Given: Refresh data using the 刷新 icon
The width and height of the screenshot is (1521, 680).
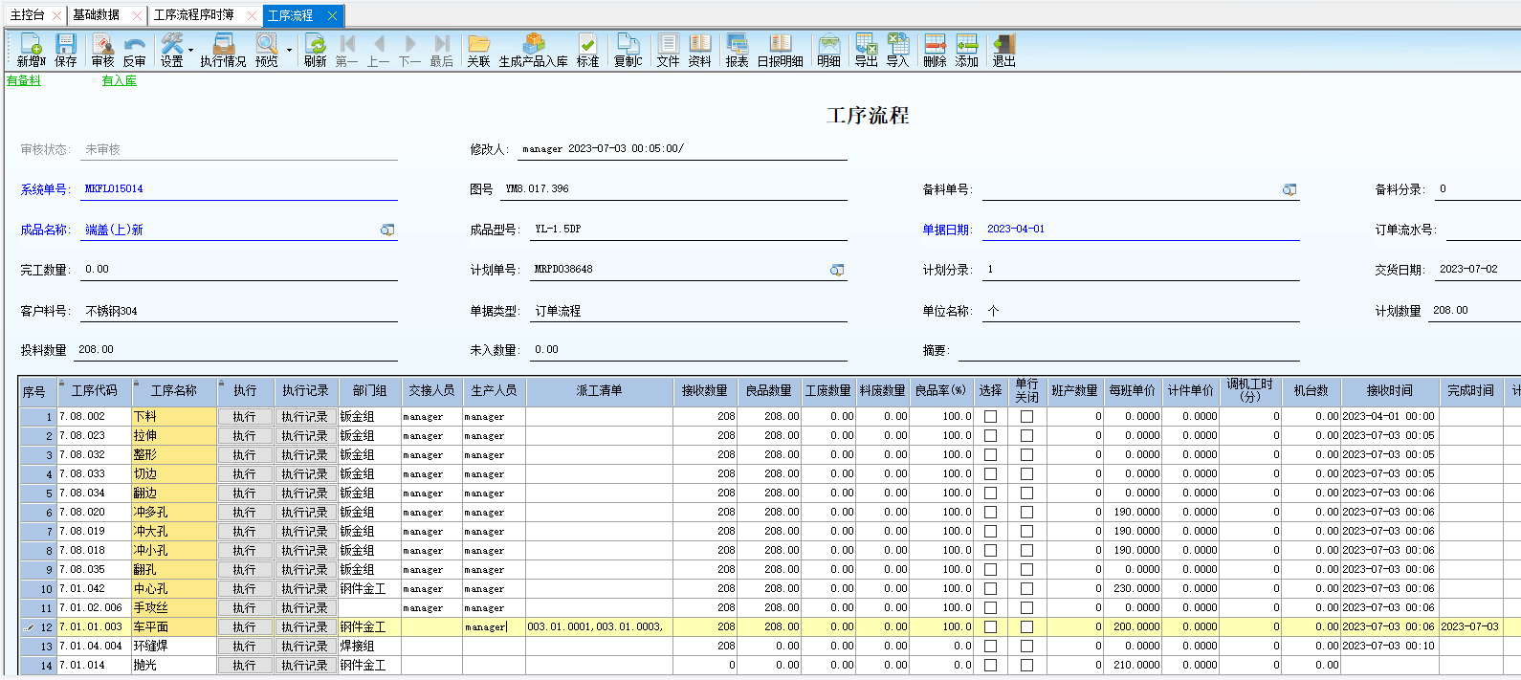Looking at the screenshot, I should pyautogui.click(x=315, y=50).
